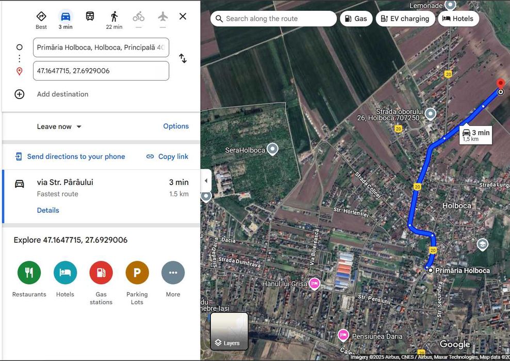Click the Strada oborului 26 map pin

pos(431,114)
